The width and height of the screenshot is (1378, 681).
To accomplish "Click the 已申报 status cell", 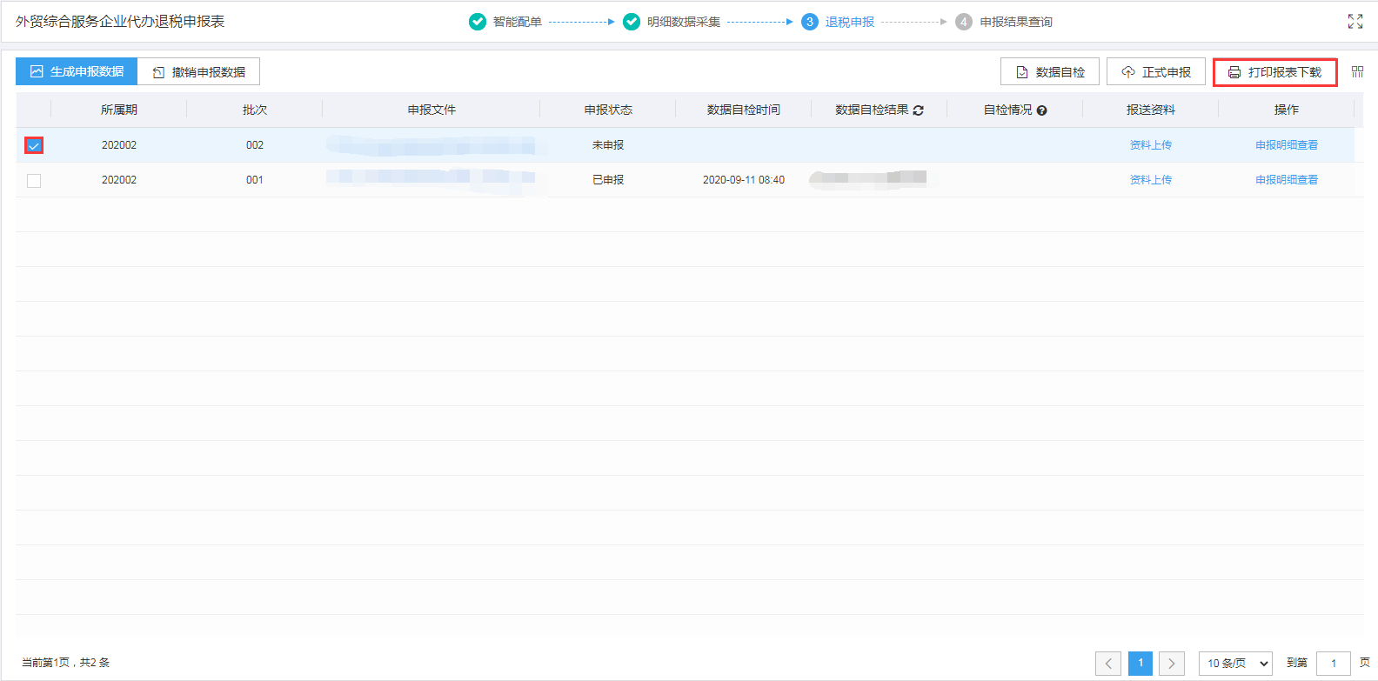I will point(608,180).
